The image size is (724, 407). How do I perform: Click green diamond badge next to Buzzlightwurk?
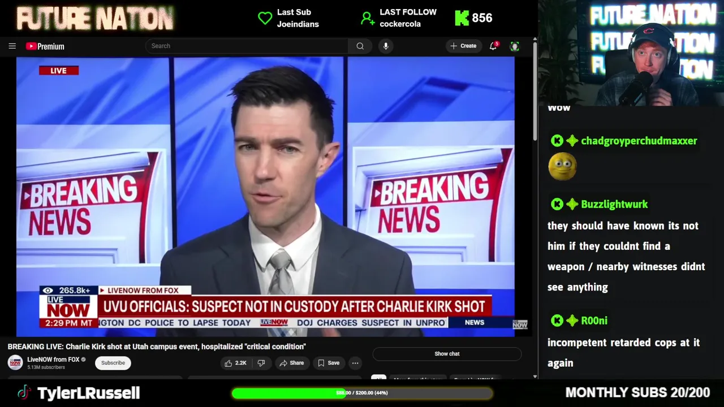[x=572, y=204]
